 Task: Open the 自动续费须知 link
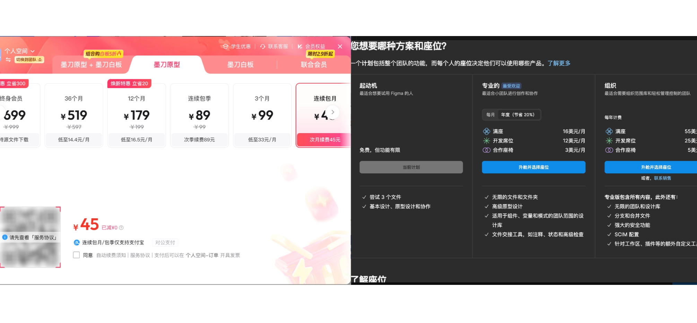(x=111, y=255)
